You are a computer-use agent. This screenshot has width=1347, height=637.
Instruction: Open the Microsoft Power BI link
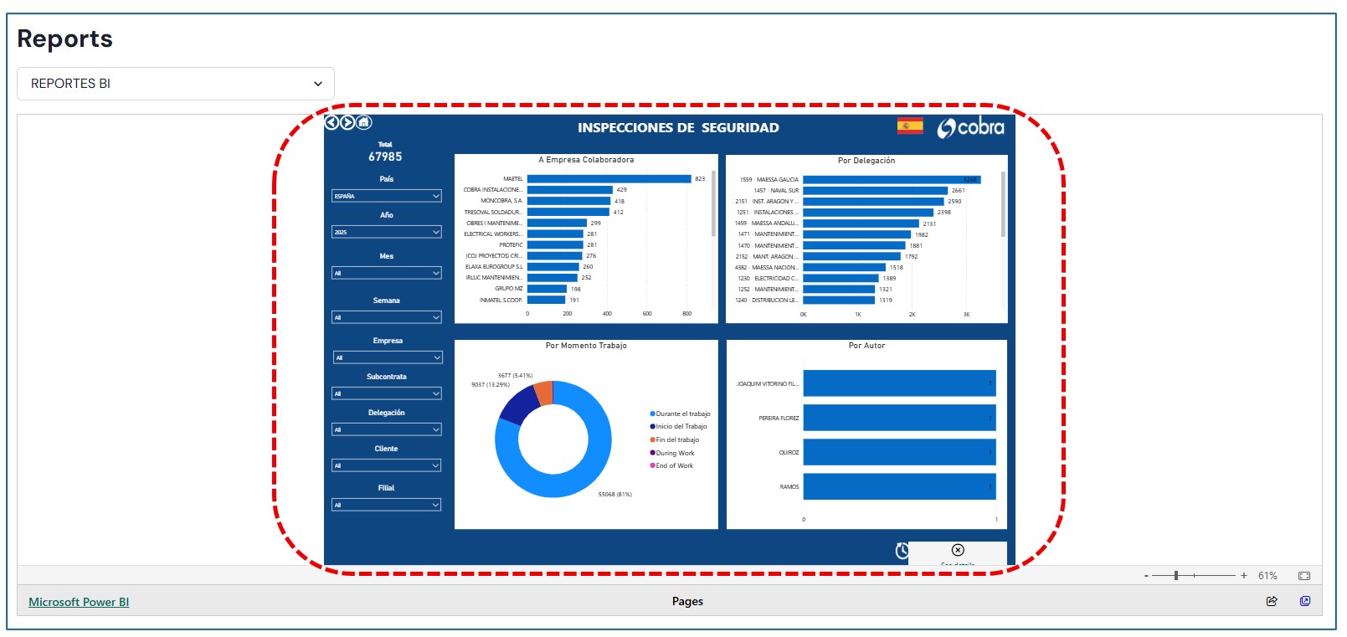coord(79,602)
